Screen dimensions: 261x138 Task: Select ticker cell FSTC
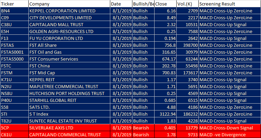[x=14, y=66]
